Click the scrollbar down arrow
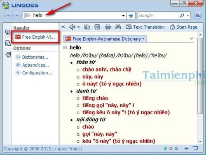206x155 pixels. 200,141
